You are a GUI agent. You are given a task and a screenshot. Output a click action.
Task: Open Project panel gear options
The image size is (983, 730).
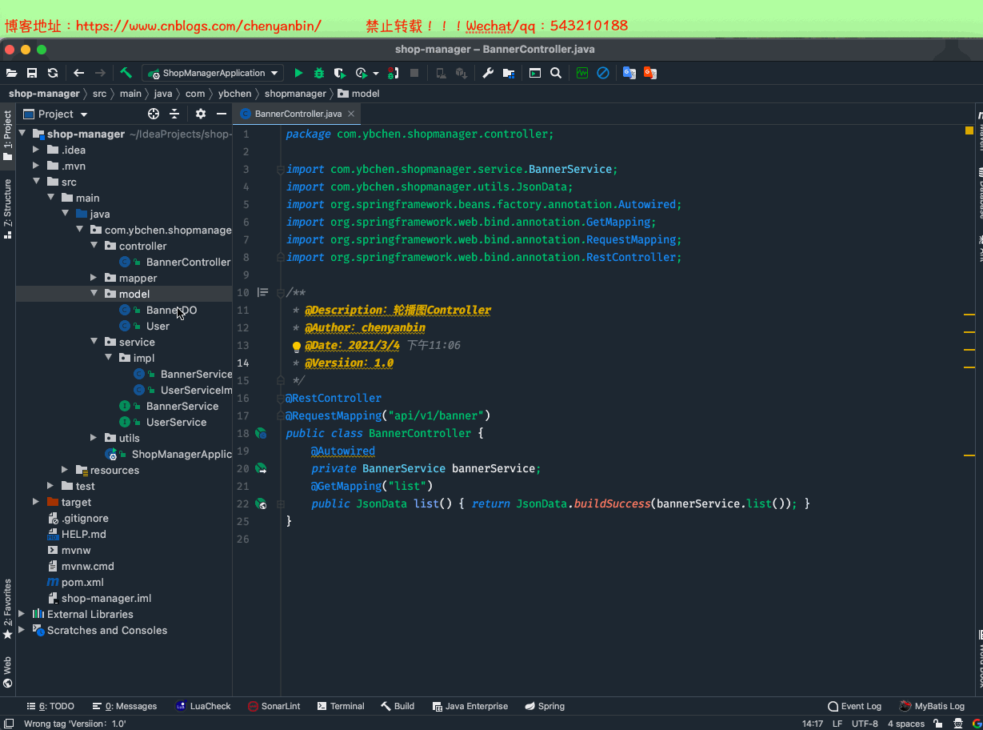coord(201,114)
